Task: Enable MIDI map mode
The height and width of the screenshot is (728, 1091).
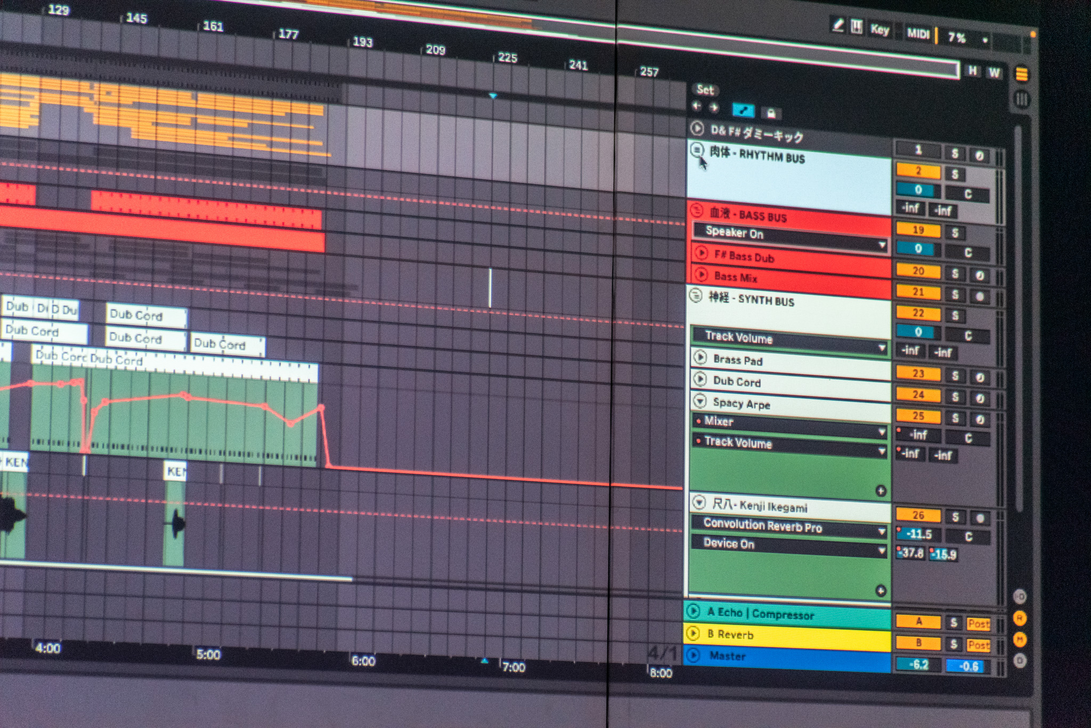Action: click(918, 34)
